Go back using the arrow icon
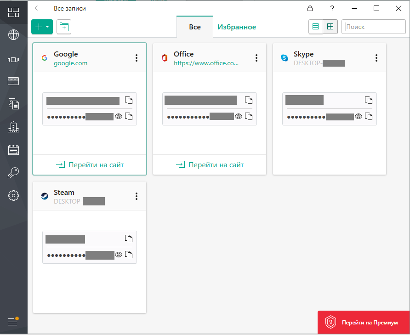Viewport: 410px width, 335px height. [39, 8]
